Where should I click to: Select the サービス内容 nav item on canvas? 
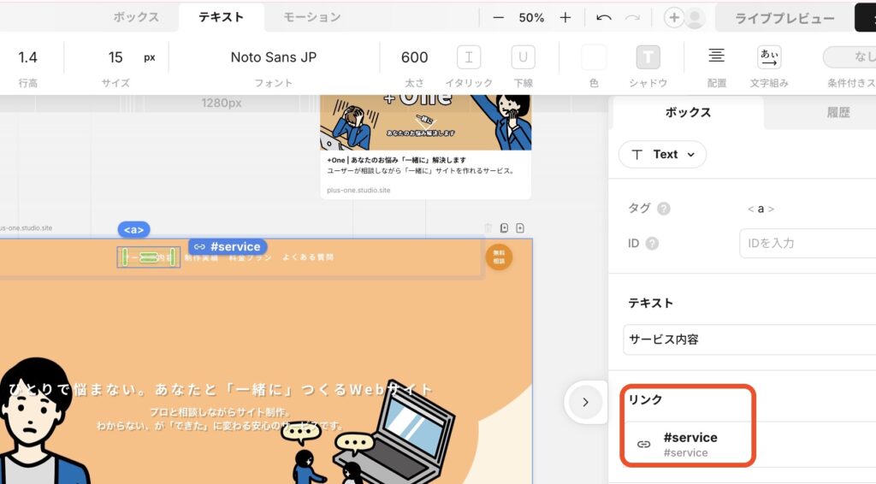149,257
